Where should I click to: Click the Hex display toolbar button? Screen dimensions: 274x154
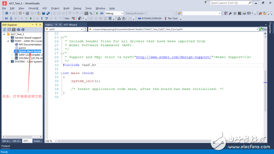67,18
